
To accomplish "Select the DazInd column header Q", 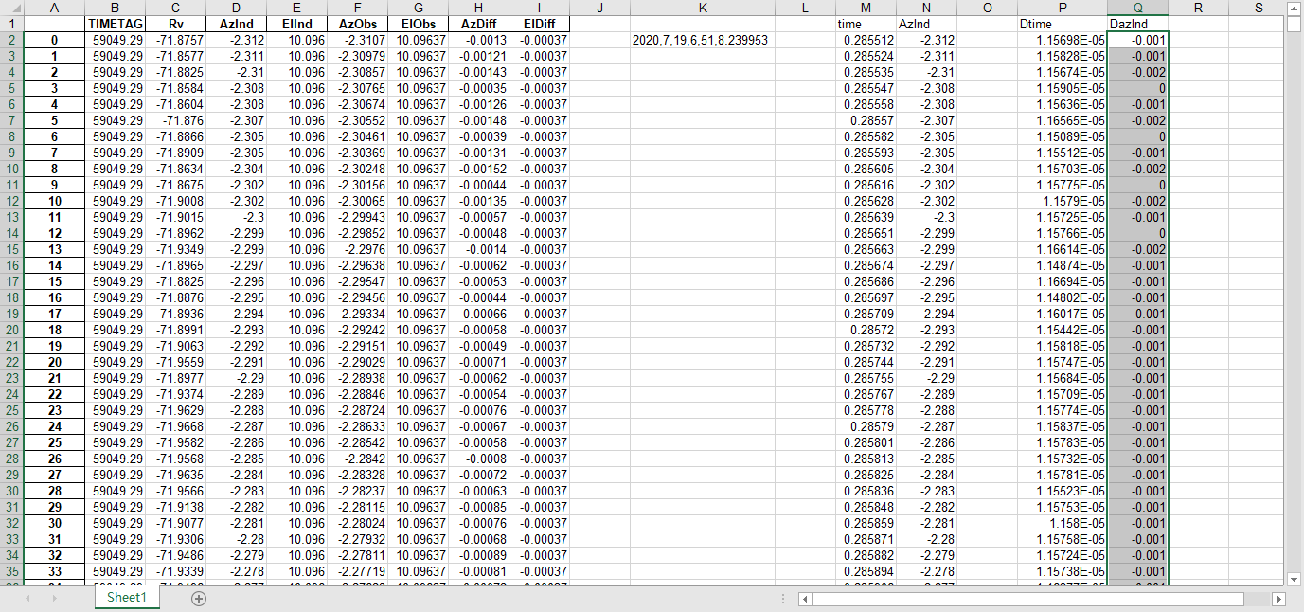I will coord(1138,9).
